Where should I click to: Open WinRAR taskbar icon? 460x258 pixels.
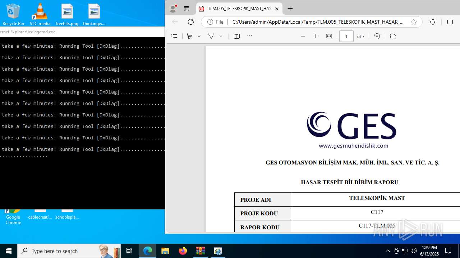(x=200, y=251)
